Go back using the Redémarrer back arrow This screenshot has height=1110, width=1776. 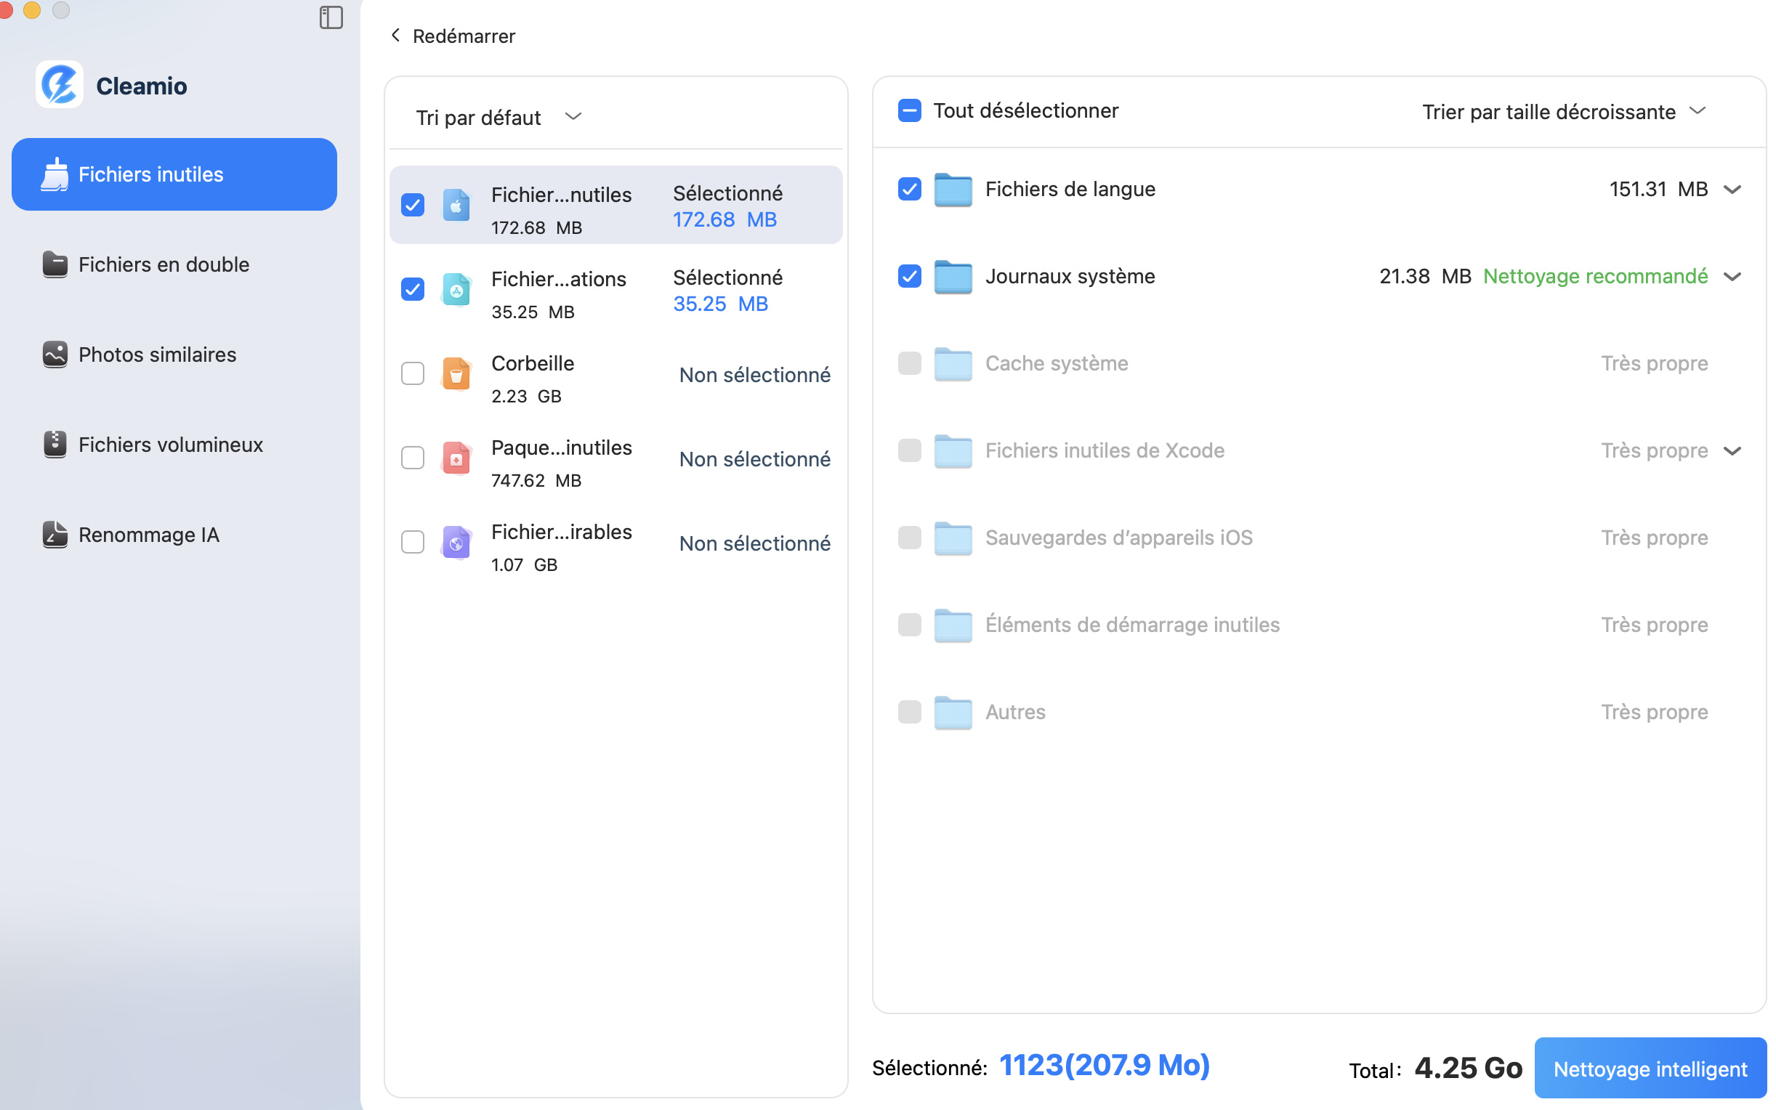tap(396, 36)
